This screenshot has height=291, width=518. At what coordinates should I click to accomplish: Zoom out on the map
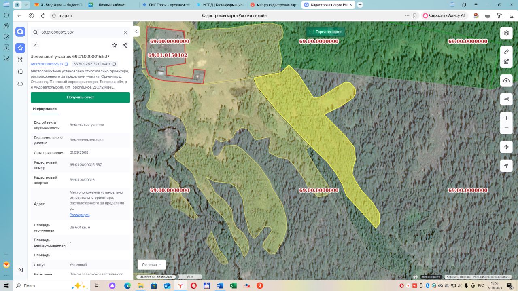(506, 128)
